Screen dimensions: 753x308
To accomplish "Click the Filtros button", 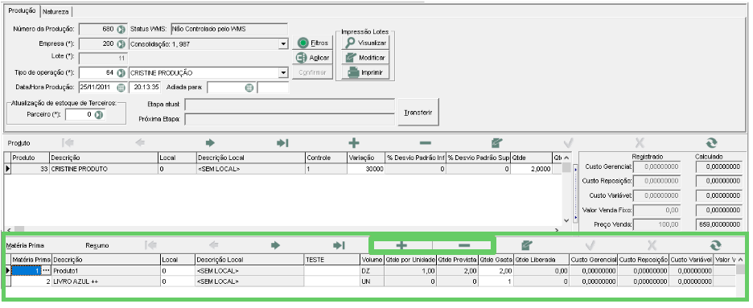I will [313, 43].
